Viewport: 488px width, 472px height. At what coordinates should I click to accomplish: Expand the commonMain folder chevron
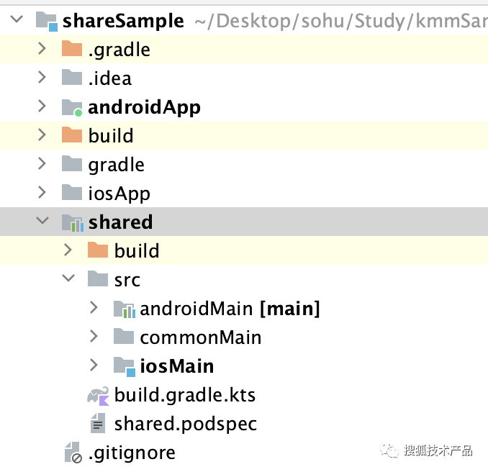coord(94,337)
